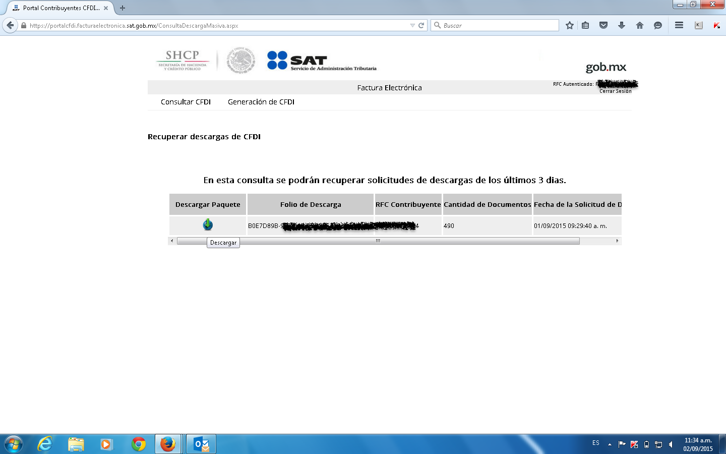Reload the ConsultaDescargaMasiva page
This screenshot has height=454, width=726.
tap(422, 25)
